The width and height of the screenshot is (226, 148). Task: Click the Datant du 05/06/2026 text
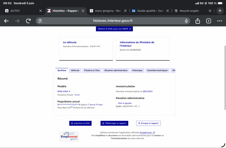[130, 50]
